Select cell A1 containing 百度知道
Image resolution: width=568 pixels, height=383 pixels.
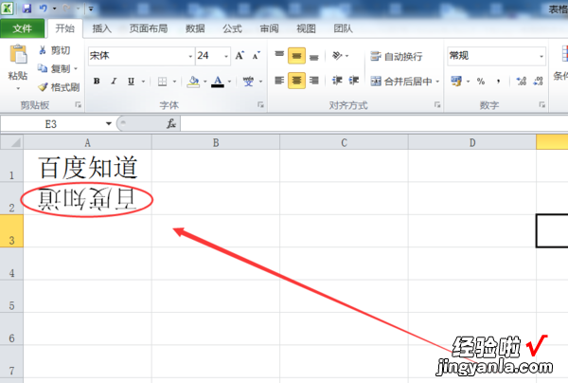click(x=88, y=166)
